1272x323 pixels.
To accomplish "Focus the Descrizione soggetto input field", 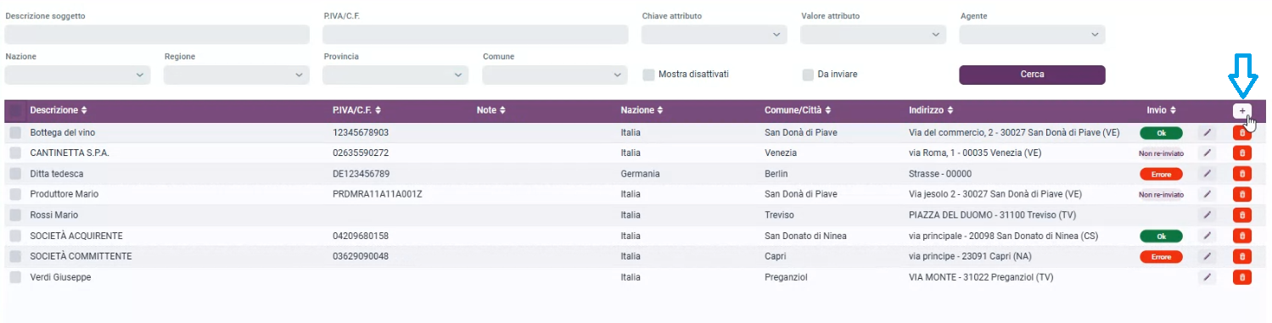I will [x=157, y=35].
